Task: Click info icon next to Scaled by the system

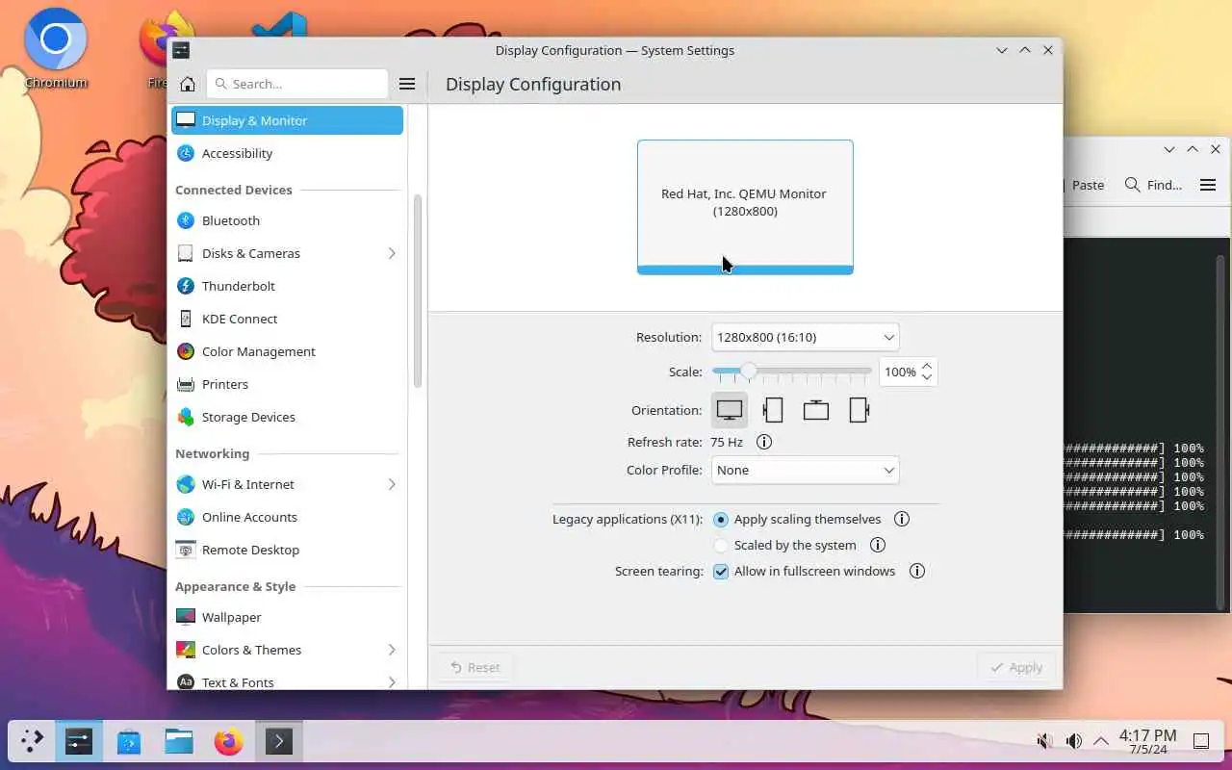Action: (878, 545)
